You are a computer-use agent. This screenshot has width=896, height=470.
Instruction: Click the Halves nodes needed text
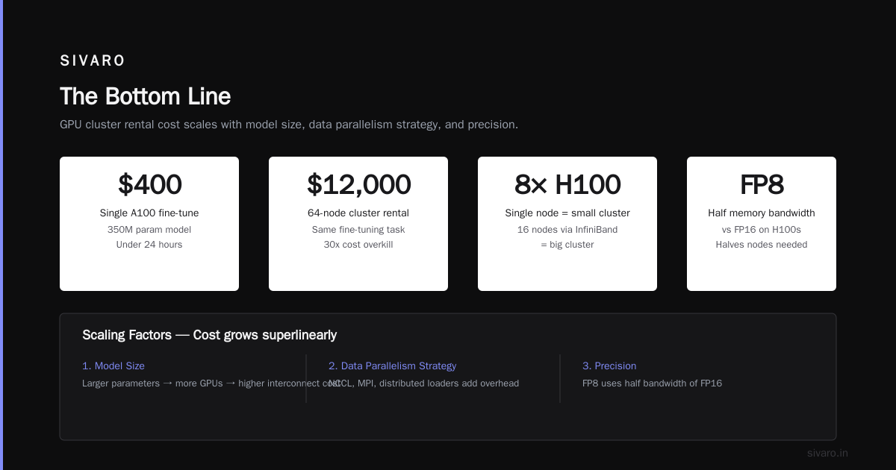coord(762,245)
